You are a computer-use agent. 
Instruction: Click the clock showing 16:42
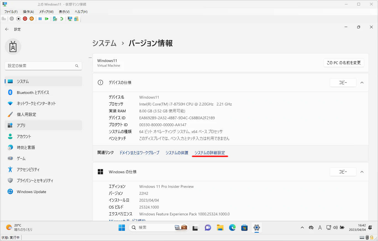[x=357, y=228]
